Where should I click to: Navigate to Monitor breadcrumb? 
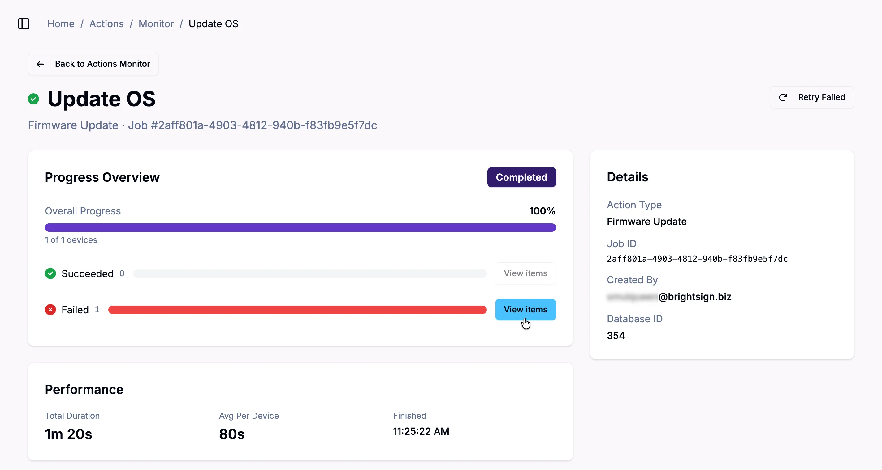click(x=156, y=23)
